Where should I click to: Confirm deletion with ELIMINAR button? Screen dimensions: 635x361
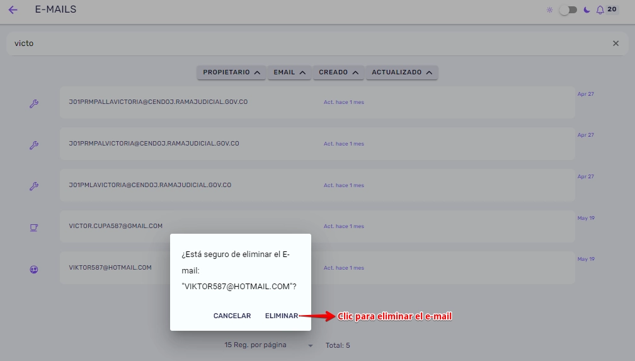(282, 316)
